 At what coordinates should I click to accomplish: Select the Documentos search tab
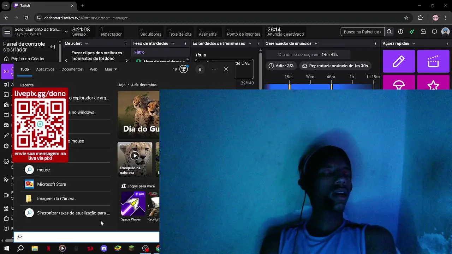72,69
